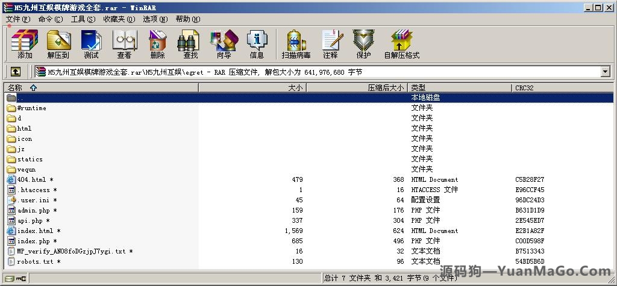
Task: Click the SFX (自解压格式) icon
Action: 402,44
